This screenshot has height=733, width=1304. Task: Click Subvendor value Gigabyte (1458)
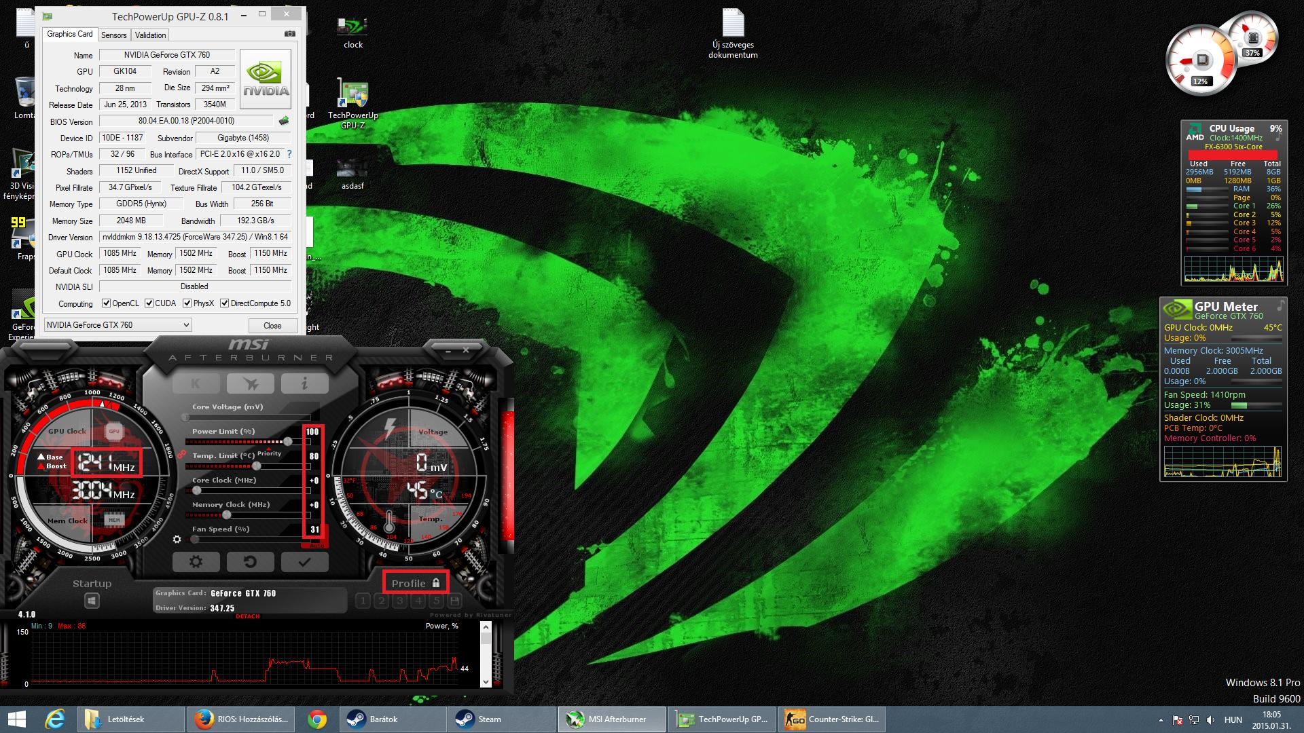pos(243,138)
